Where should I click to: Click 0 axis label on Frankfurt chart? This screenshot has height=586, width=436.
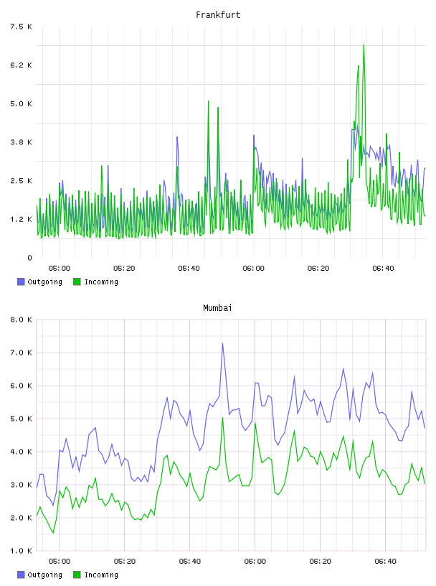pyautogui.click(x=29, y=258)
